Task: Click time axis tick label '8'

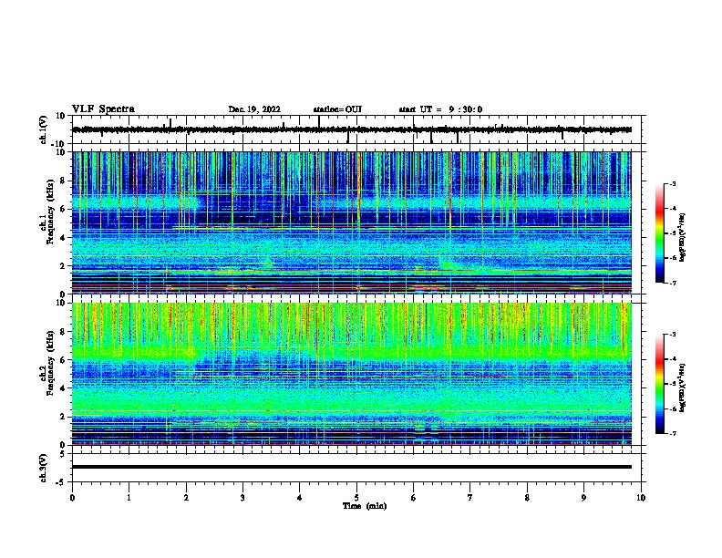Action: 527,498
